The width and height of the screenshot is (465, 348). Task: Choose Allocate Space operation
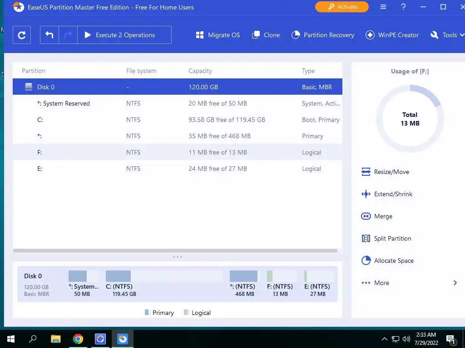(x=387, y=261)
